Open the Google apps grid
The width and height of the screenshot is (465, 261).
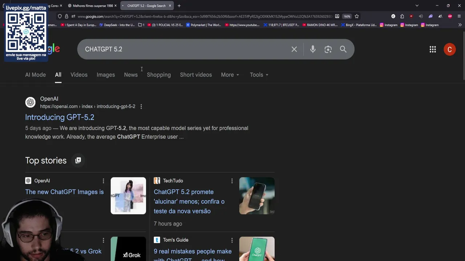(433, 50)
